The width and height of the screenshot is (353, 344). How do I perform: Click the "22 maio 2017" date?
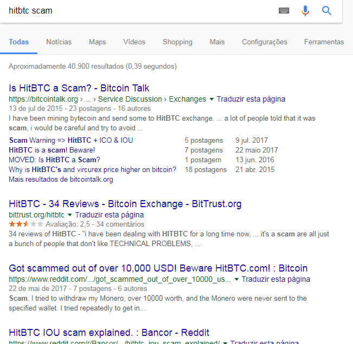pos(257,150)
